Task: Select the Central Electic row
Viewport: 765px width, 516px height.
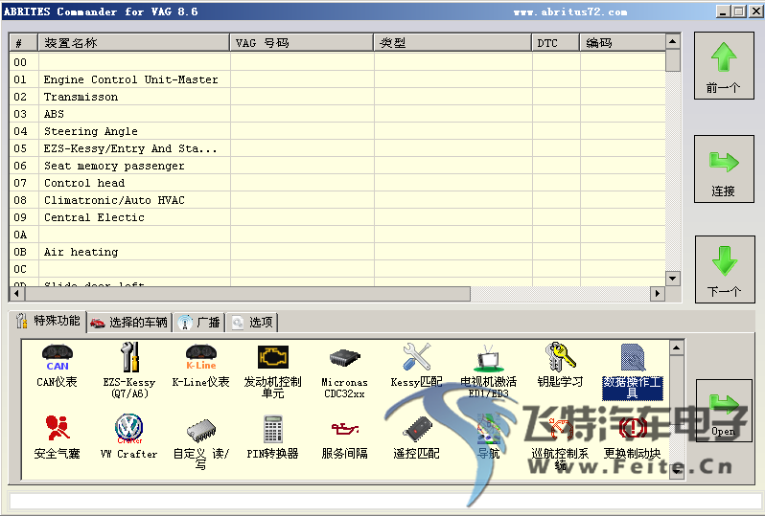Action: click(337, 217)
